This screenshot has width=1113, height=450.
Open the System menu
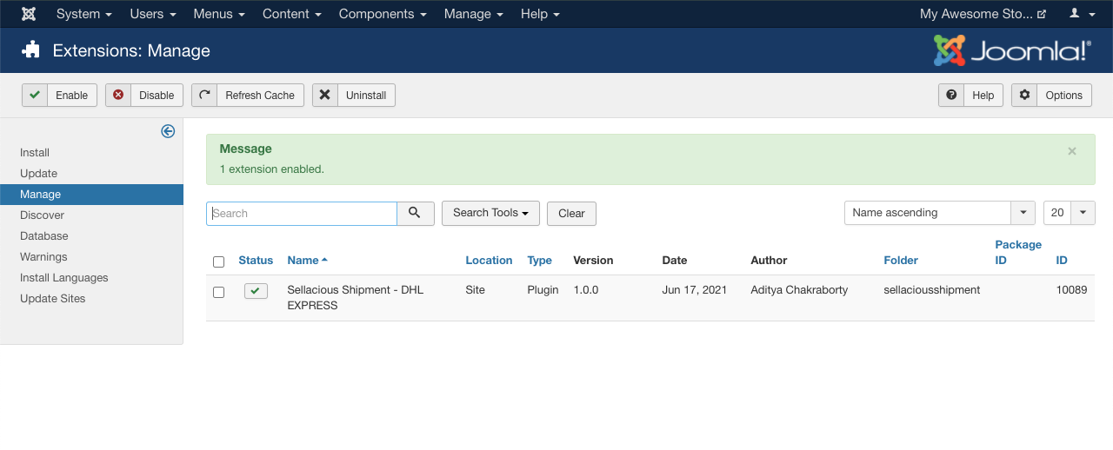pos(84,14)
